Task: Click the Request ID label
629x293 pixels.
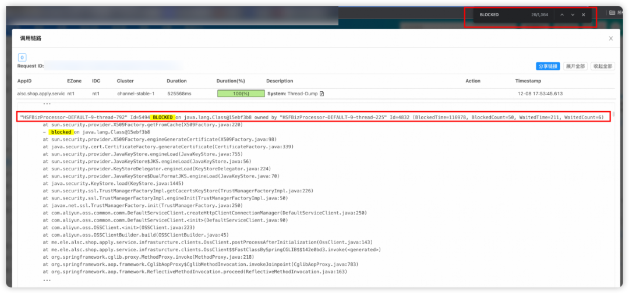Action: pos(30,66)
